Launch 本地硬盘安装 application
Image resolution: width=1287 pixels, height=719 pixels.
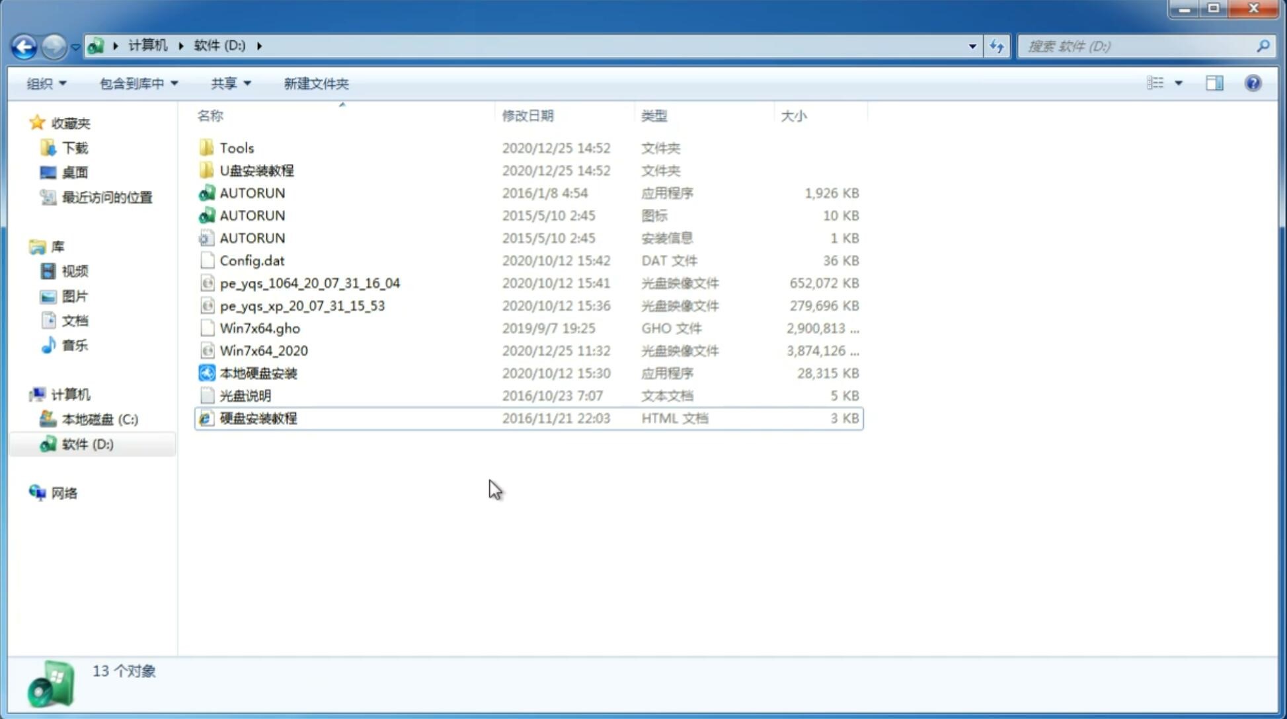(258, 372)
